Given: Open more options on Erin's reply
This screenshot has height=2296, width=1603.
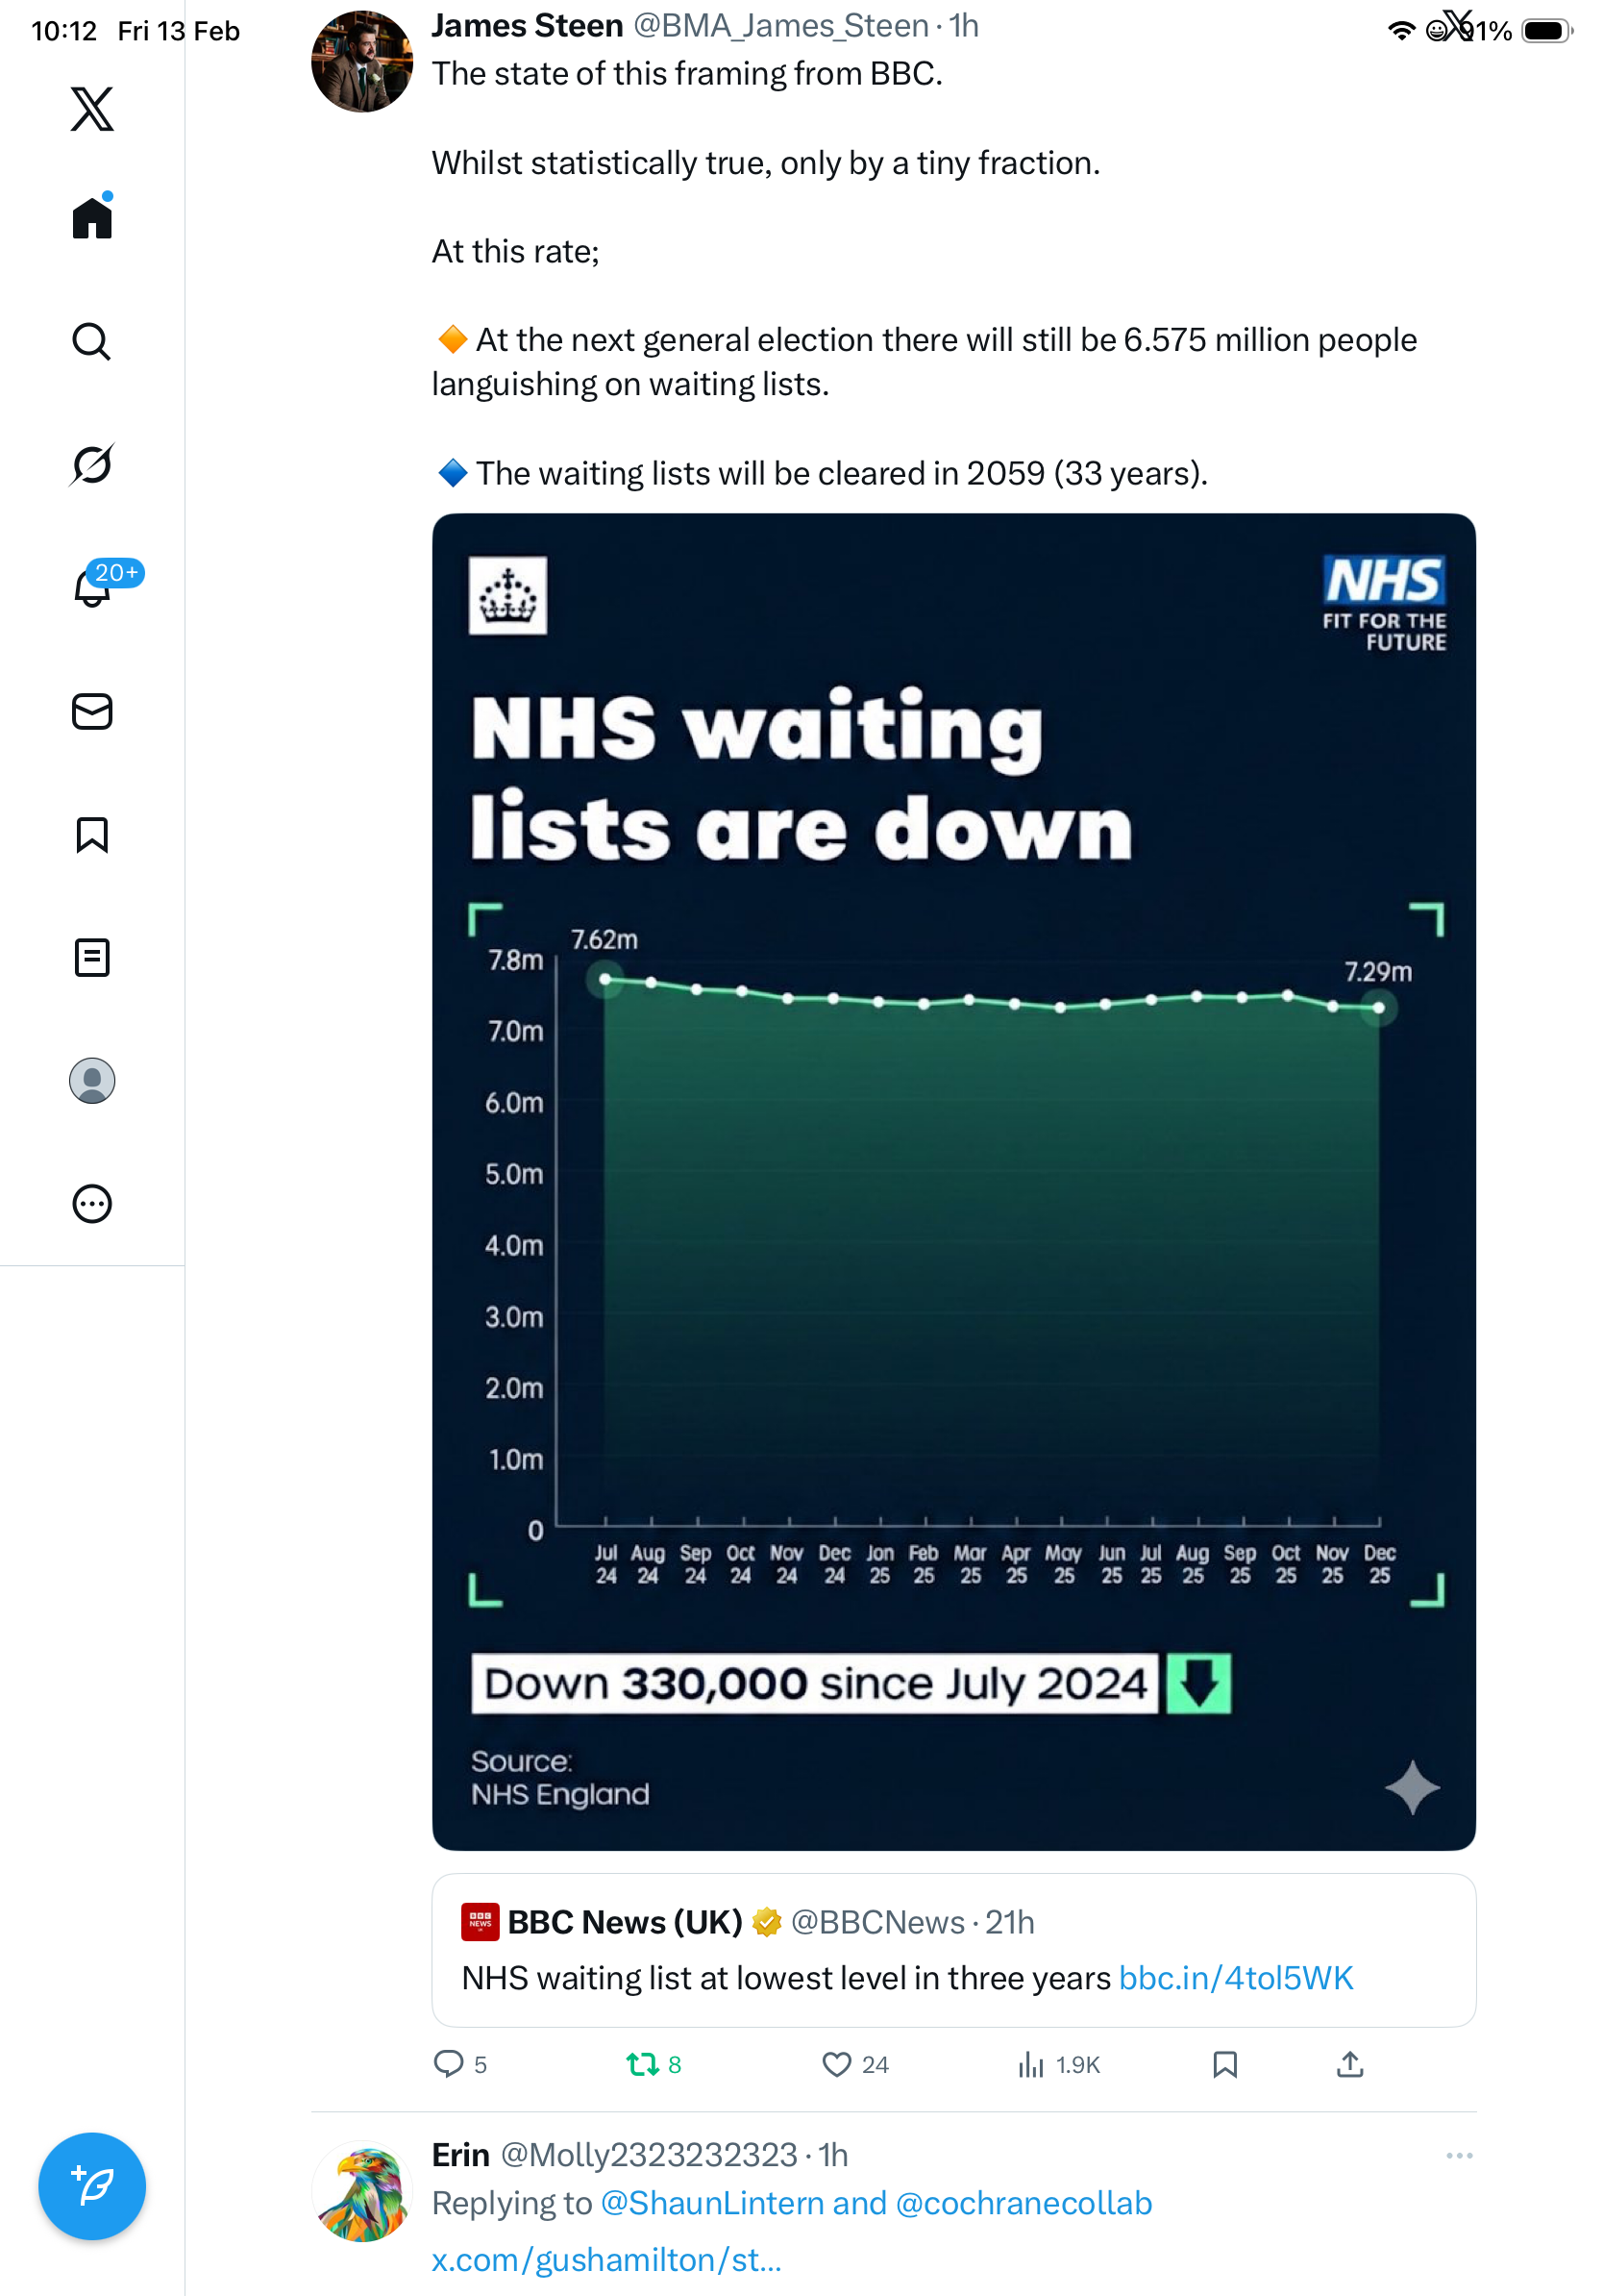Looking at the screenshot, I should tap(1459, 2155).
